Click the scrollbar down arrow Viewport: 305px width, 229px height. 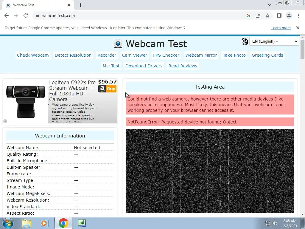pyautogui.click(x=302, y=215)
